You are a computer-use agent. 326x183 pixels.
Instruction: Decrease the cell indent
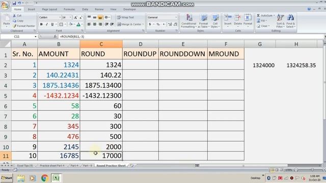[106, 24]
